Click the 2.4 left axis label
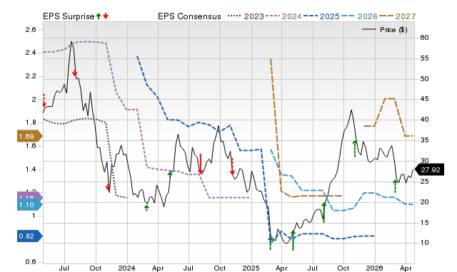Image resolution: width=457 pixels, height=272 pixels. [x=30, y=53]
